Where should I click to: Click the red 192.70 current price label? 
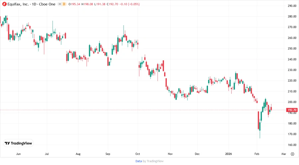tap(292, 110)
